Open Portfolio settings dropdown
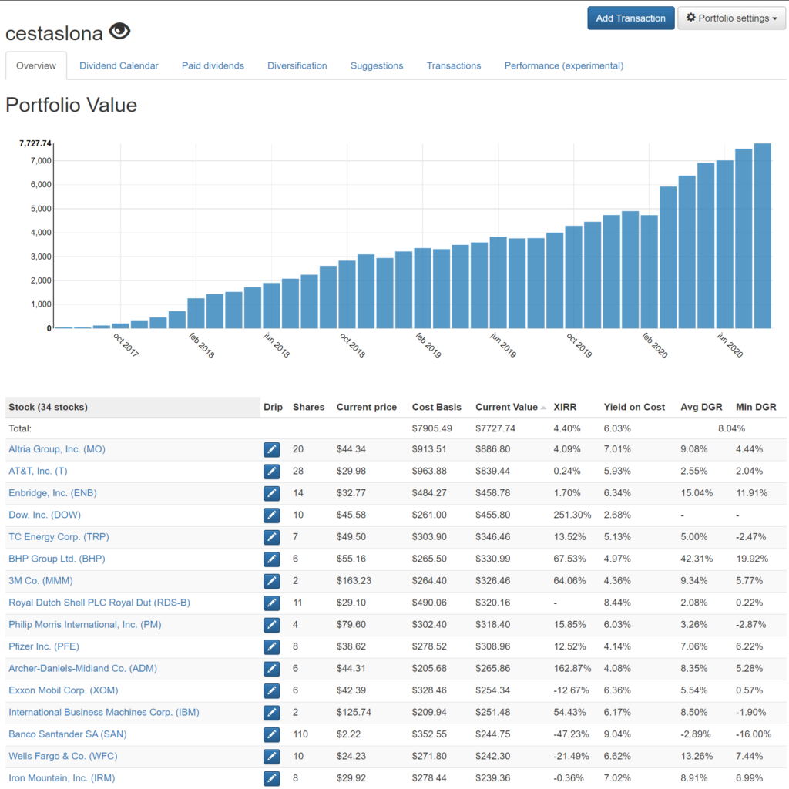The image size is (789, 789). tap(732, 18)
